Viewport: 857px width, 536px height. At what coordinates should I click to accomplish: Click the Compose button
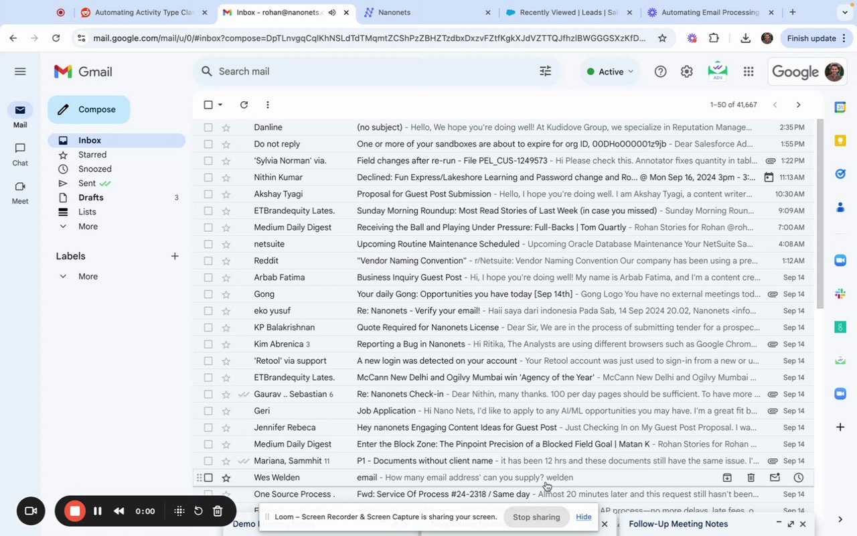point(88,109)
